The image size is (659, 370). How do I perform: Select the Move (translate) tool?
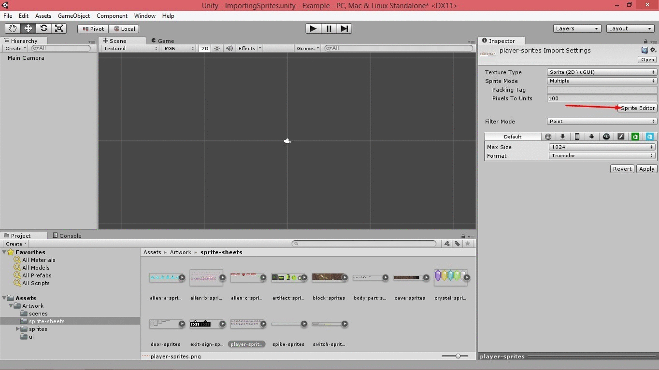pos(28,28)
